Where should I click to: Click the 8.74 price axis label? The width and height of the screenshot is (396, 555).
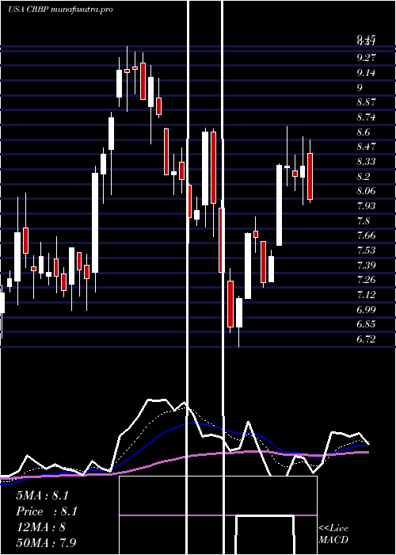coord(366,117)
